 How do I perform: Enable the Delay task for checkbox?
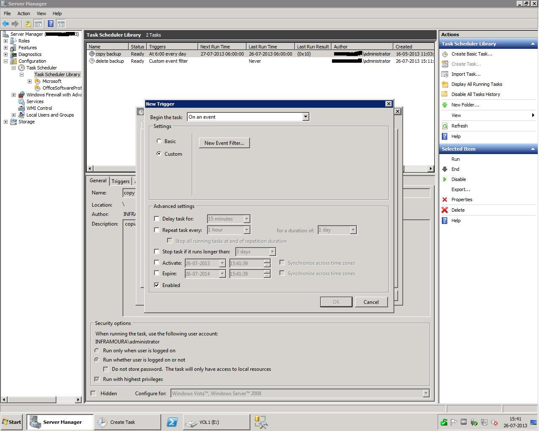coord(157,219)
